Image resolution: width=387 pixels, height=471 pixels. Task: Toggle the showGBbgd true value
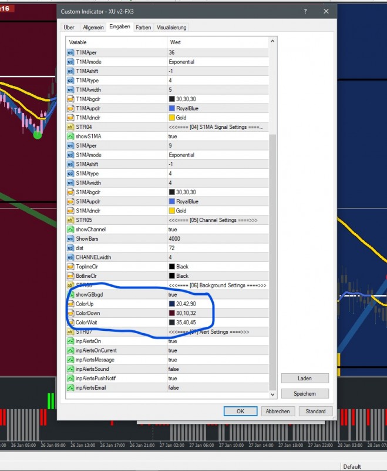[173, 295]
